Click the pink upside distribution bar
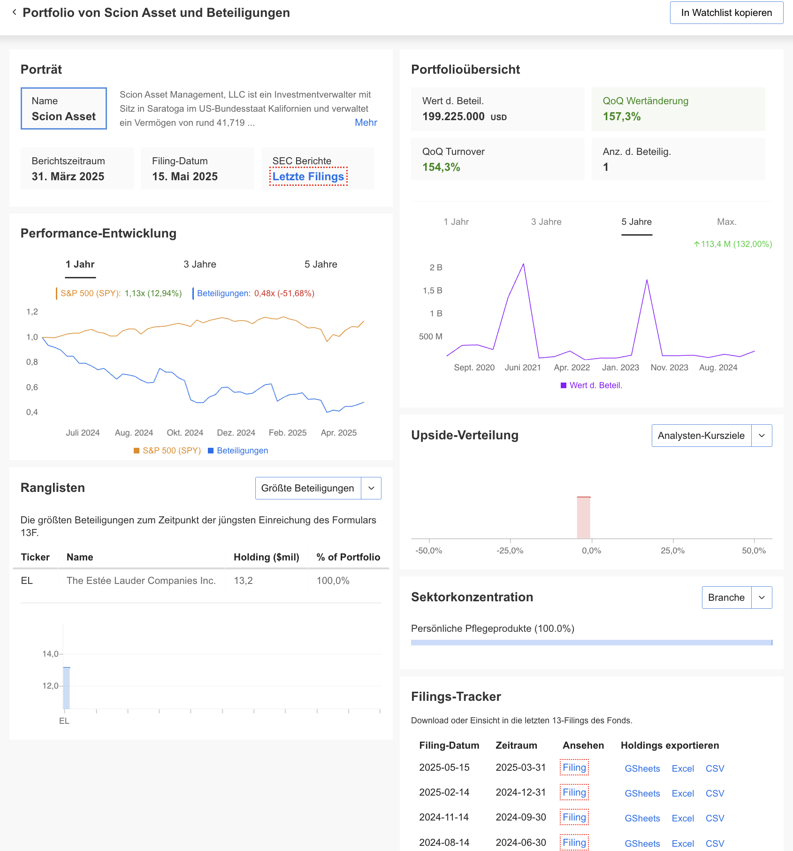 pos(583,517)
